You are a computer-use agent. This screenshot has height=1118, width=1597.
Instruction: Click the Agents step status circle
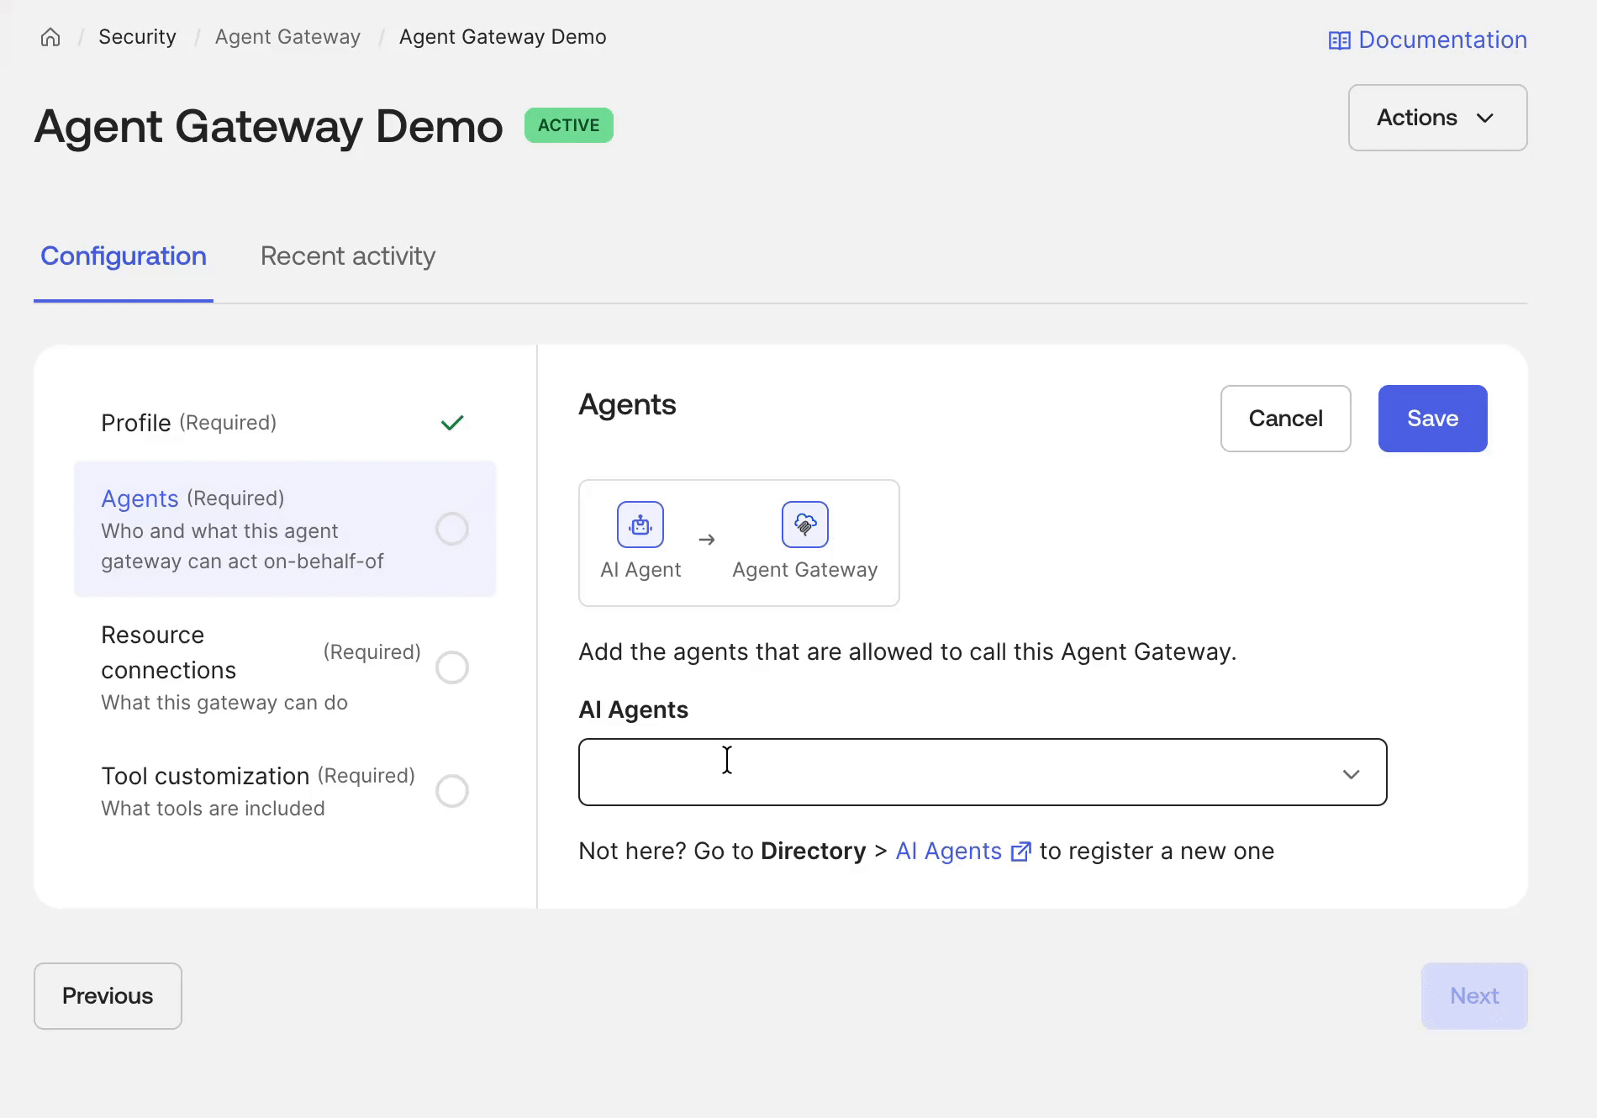pyautogui.click(x=452, y=529)
